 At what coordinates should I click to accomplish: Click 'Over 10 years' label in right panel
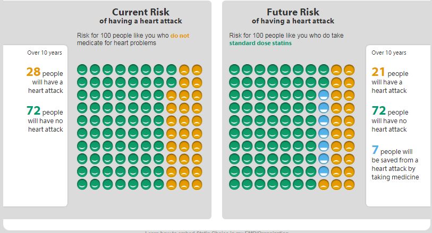[389, 53]
